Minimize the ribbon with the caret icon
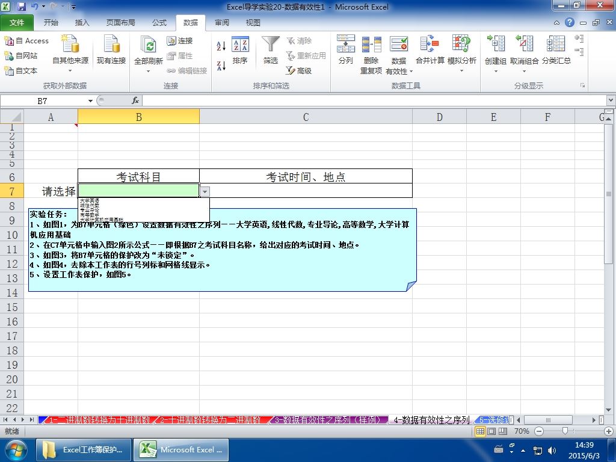The height and width of the screenshot is (462, 616). click(x=556, y=23)
